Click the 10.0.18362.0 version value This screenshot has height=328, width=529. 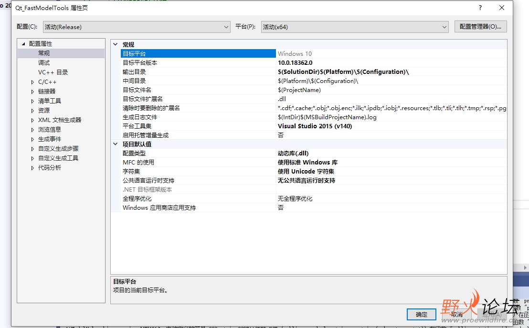[295, 62]
